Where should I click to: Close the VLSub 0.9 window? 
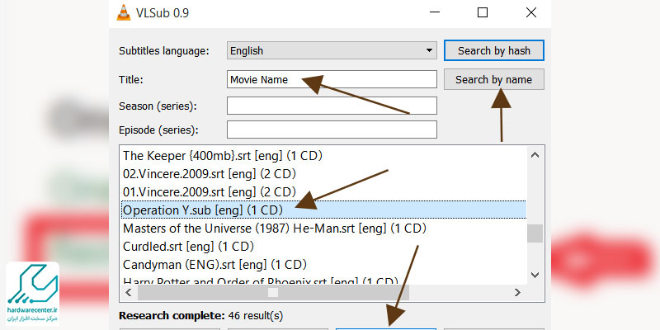(x=531, y=12)
